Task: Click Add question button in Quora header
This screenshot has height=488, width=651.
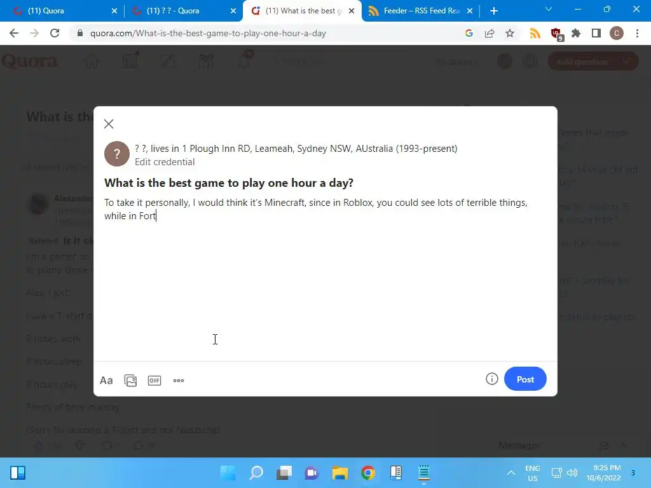Action: click(582, 62)
